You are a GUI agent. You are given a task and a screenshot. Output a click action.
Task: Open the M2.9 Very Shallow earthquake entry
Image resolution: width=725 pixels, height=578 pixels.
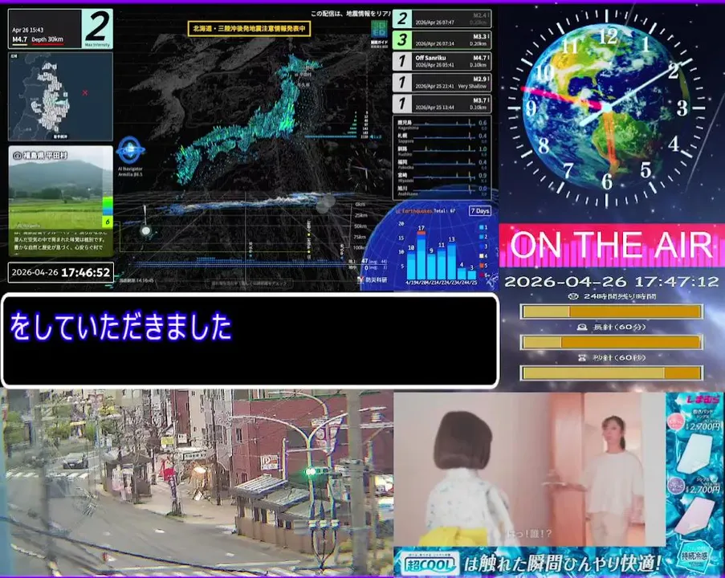[442, 83]
